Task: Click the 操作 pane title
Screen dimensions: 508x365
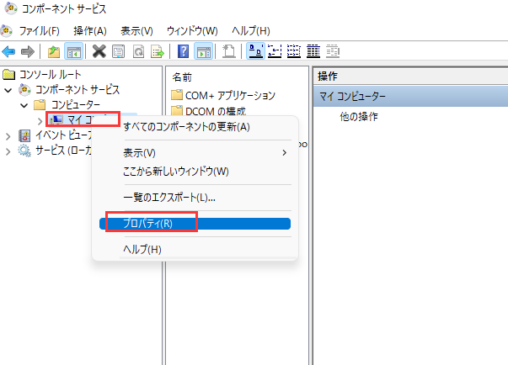Action: pos(327,77)
